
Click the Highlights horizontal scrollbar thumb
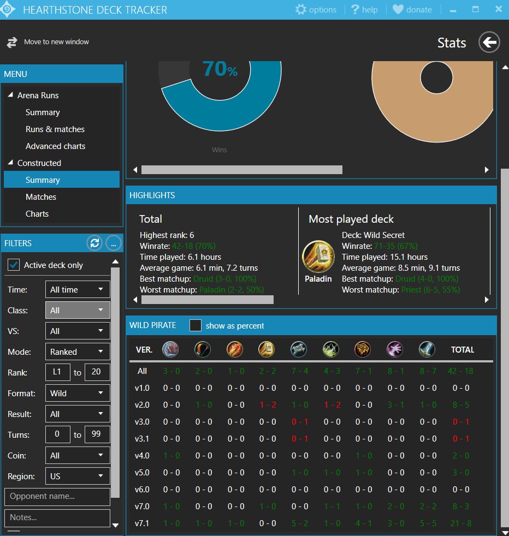click(208, 300)
